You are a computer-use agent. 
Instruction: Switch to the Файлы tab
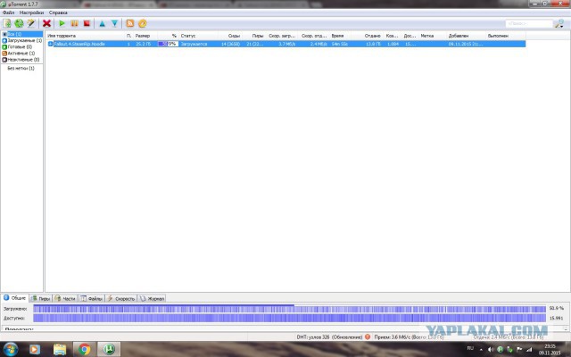pos(91,298)
